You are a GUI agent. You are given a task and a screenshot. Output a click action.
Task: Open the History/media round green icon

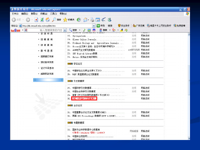click(x=79, y=20)
